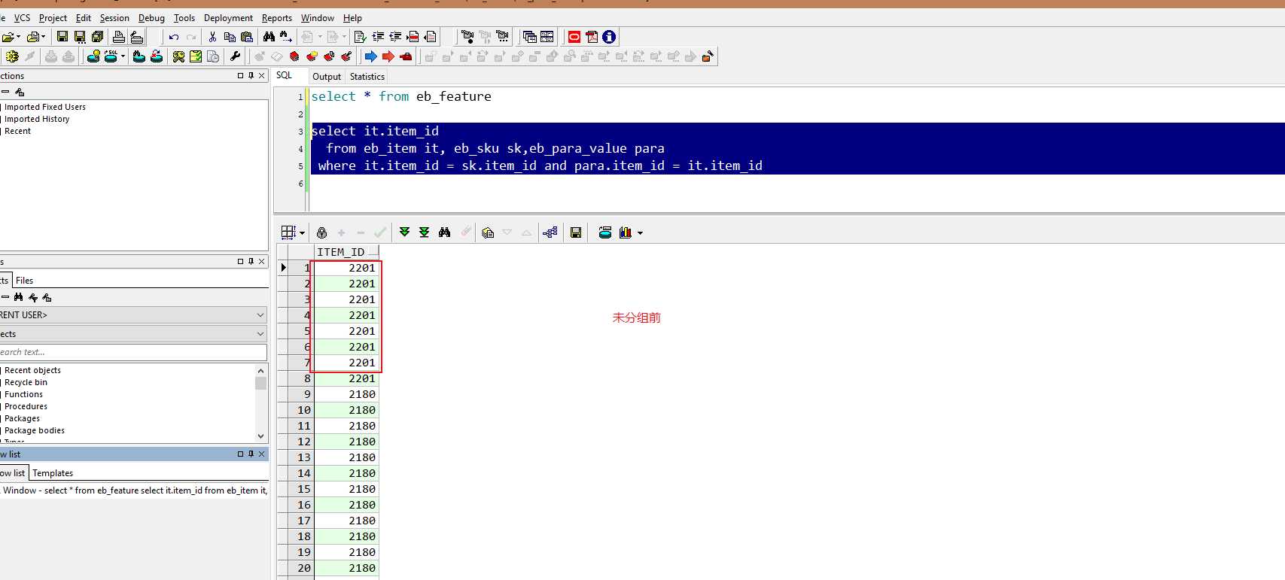The height and width of the screenshot is (580, 1285).
Task: Open the Tools menu
Action: coord(184,18)
